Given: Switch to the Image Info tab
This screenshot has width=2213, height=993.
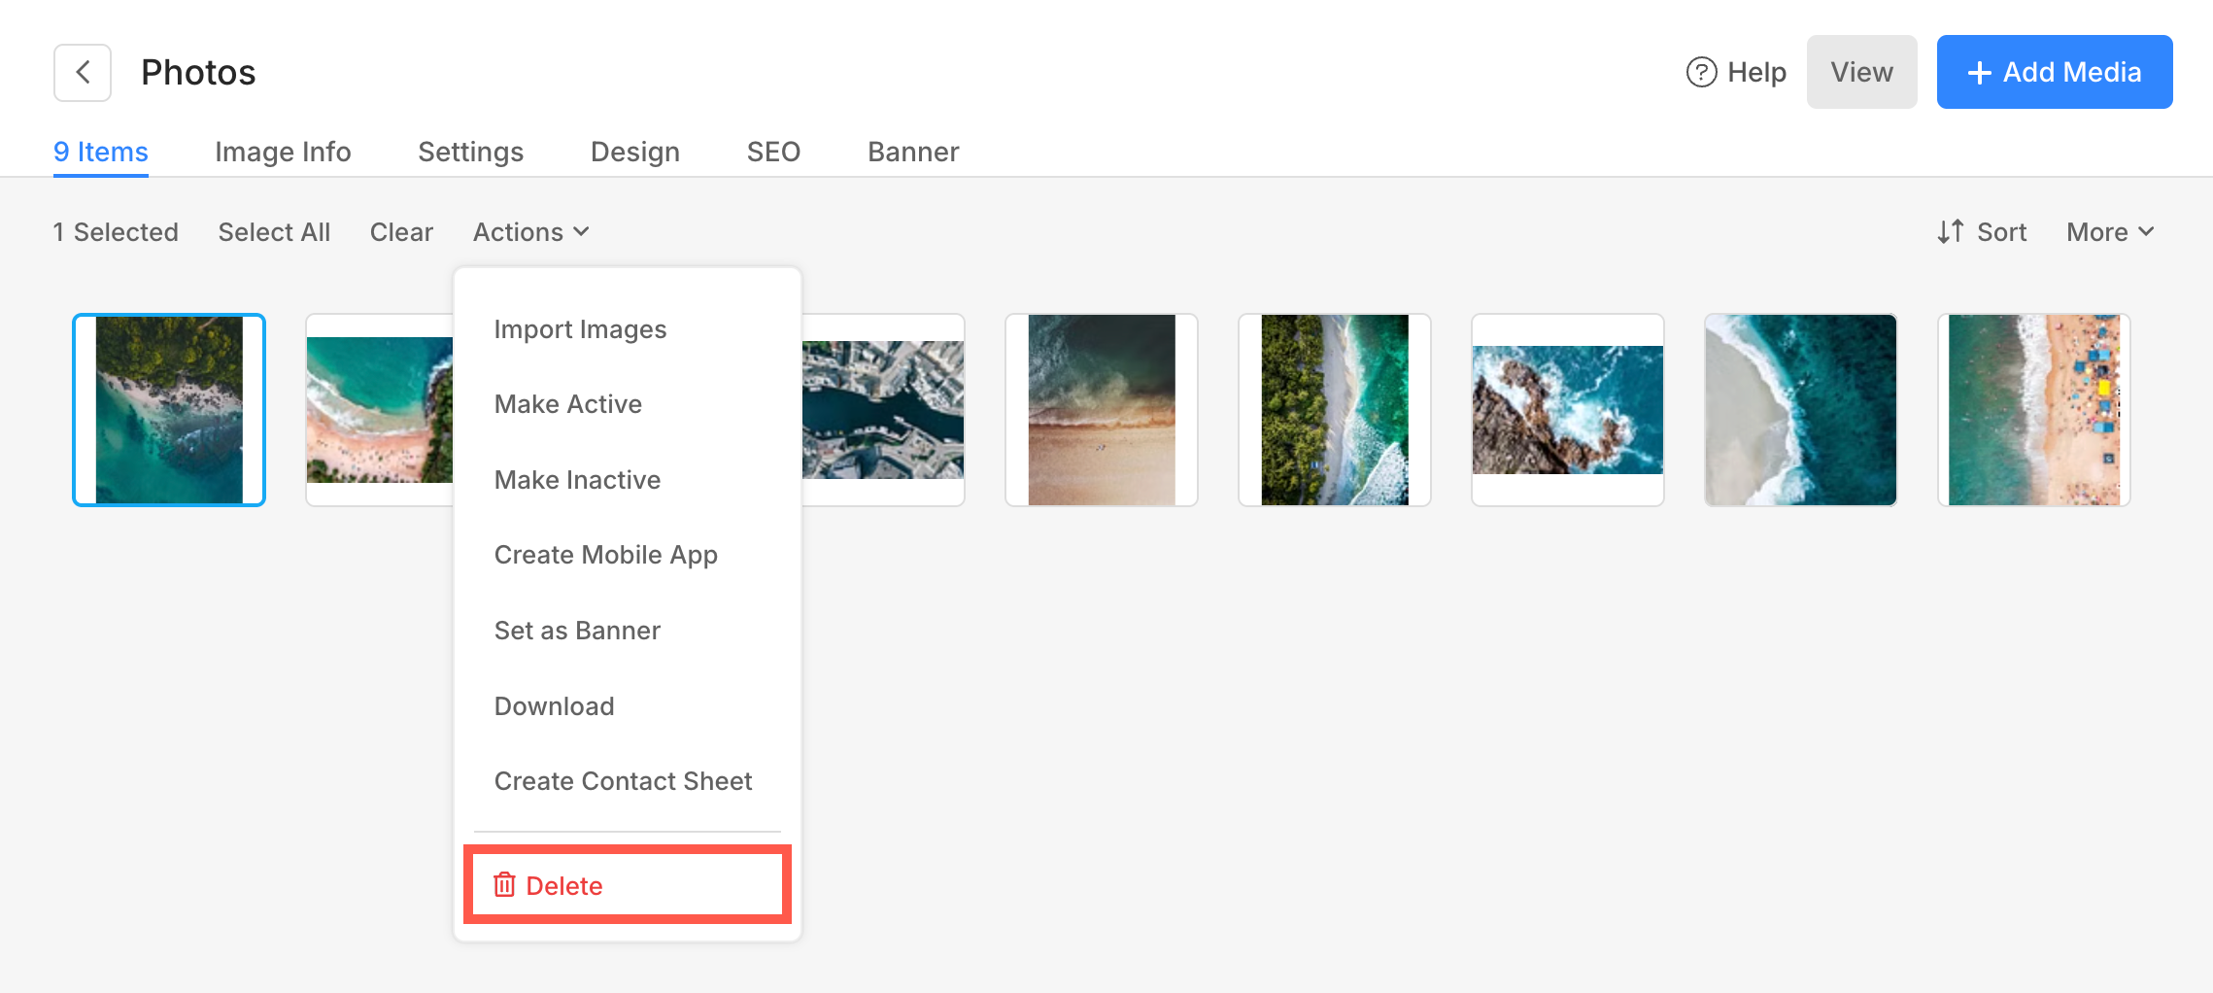Looking at the screenshot, I should pyautogui.click(x=283, y=152).
